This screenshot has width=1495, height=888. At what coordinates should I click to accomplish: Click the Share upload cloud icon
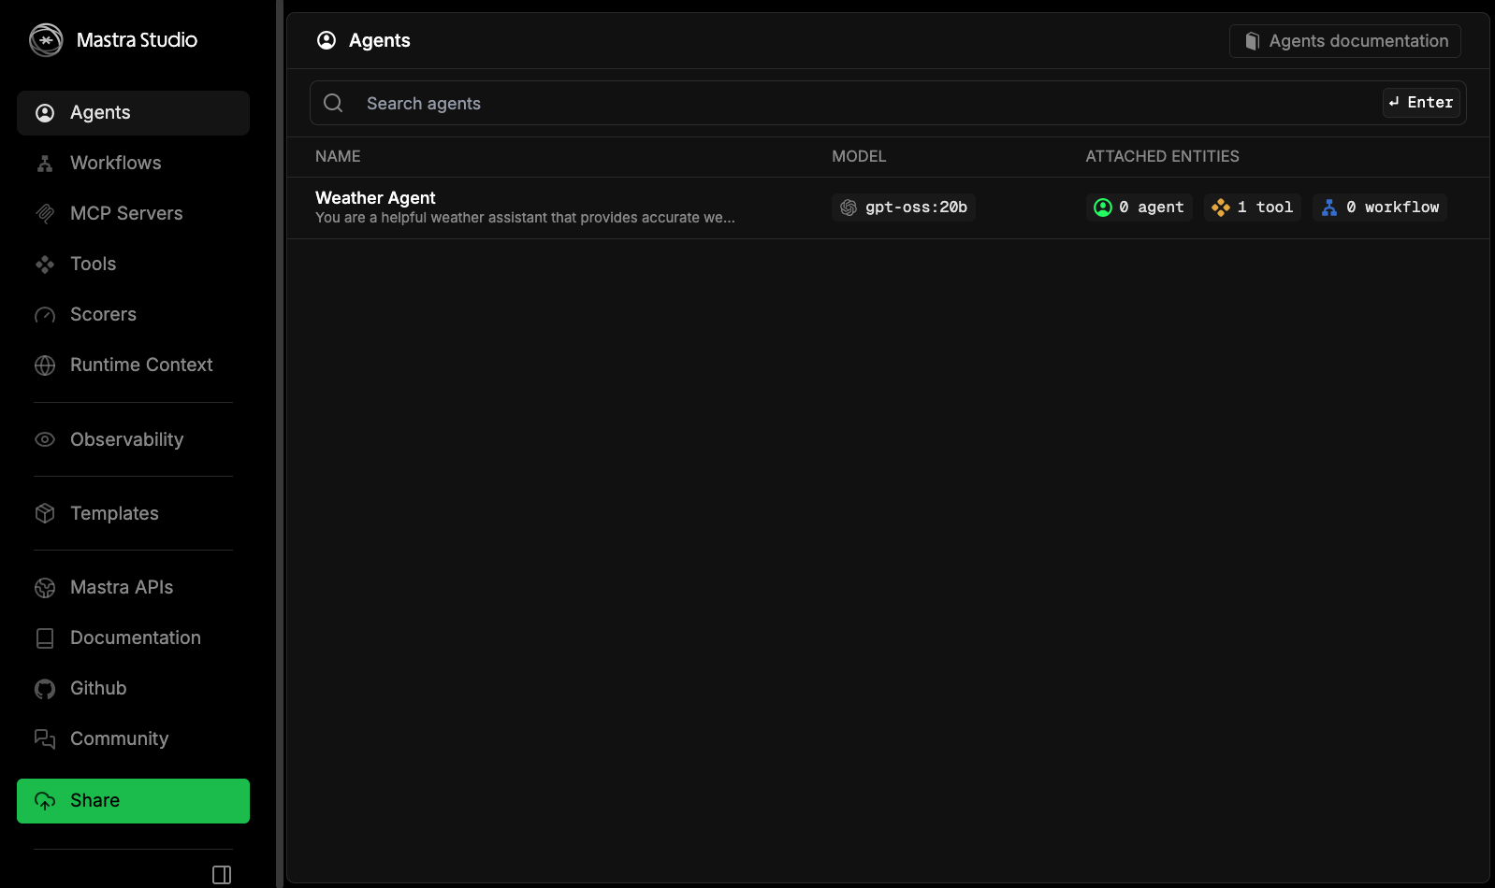tap(45, 801)
